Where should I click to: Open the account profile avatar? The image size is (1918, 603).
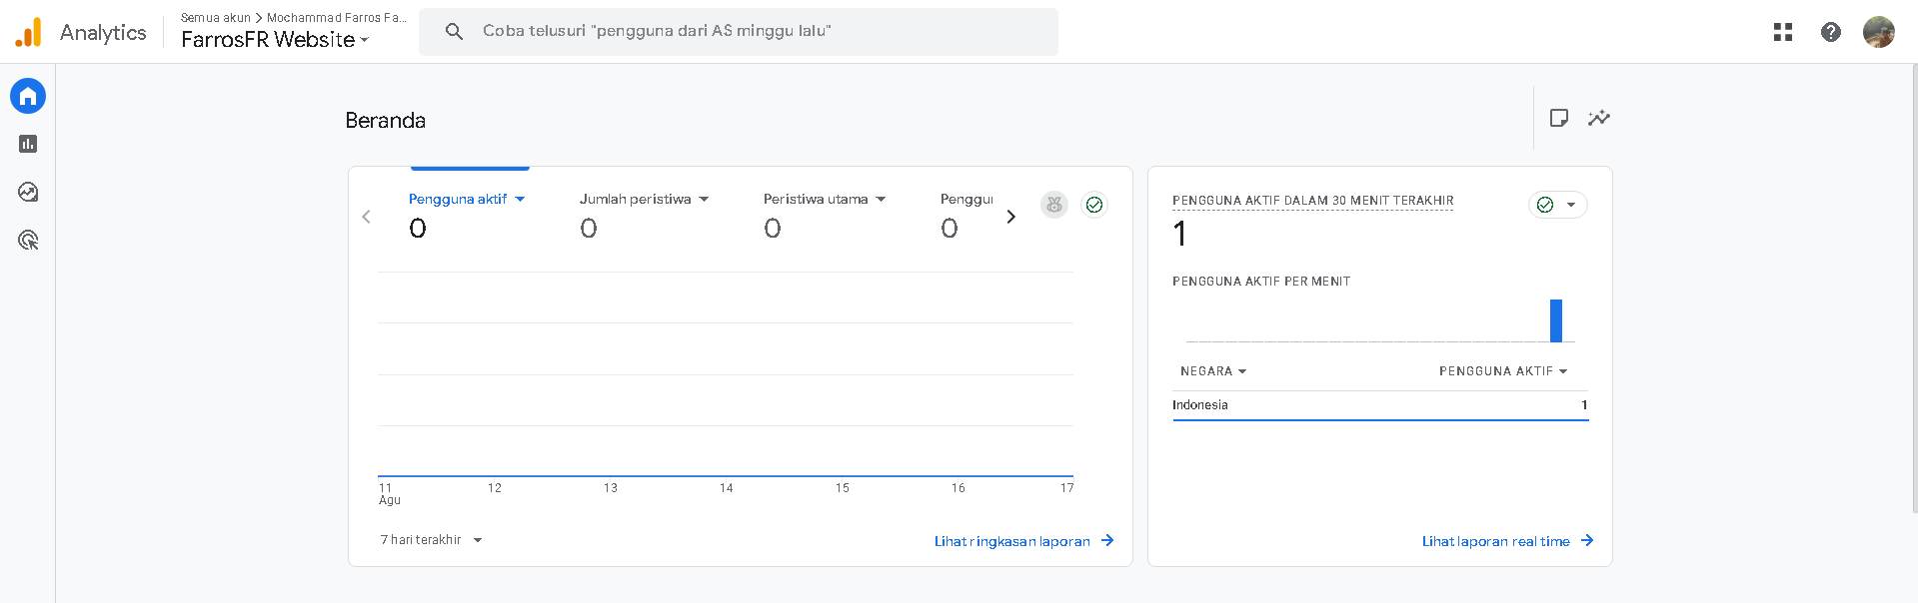click(1879, 32)
